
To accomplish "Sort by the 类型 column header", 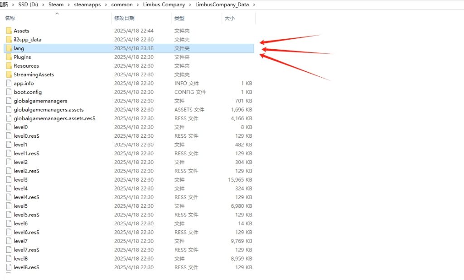I will click(x=179, y=19).
